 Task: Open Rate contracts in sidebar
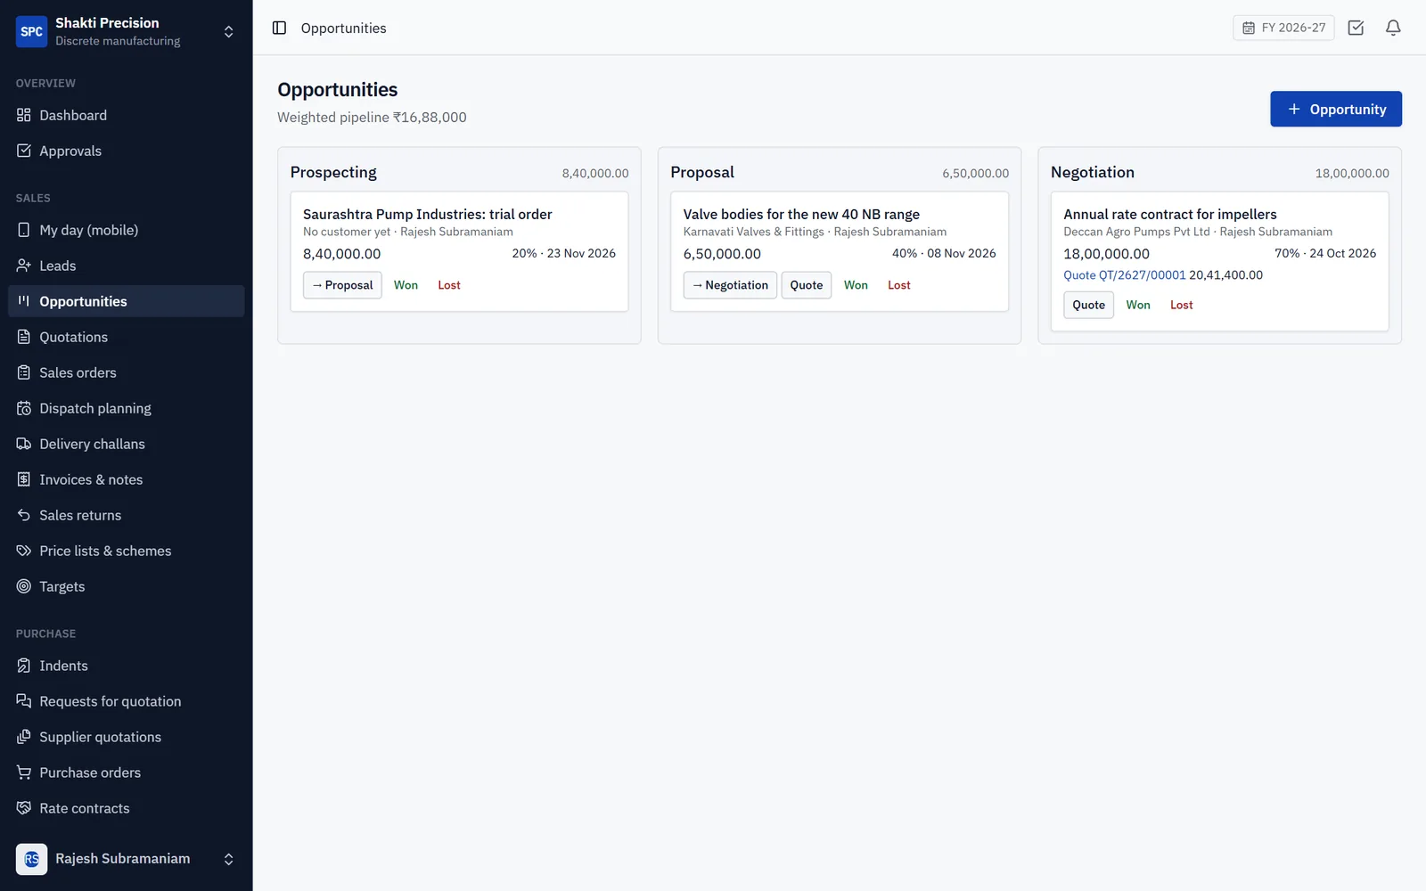pos(126,808)
